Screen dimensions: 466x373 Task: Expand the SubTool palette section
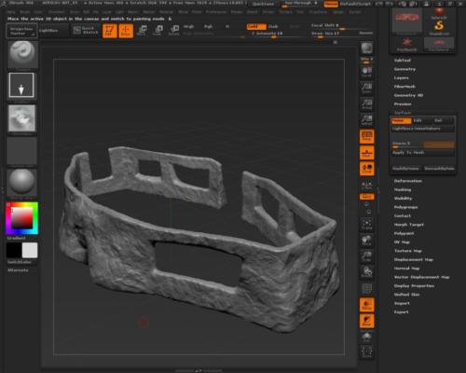403,61
